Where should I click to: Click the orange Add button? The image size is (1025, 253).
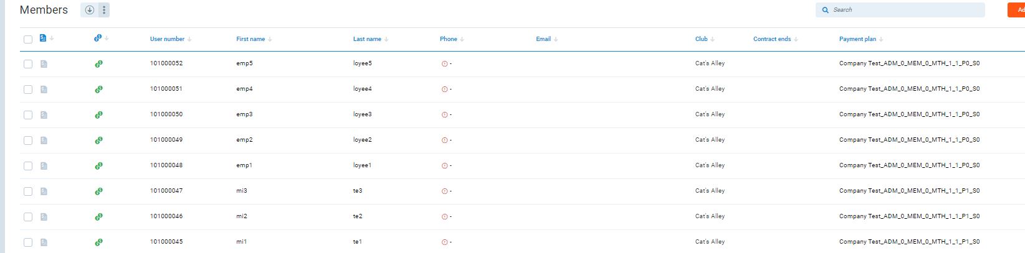tap(1018, 10)
